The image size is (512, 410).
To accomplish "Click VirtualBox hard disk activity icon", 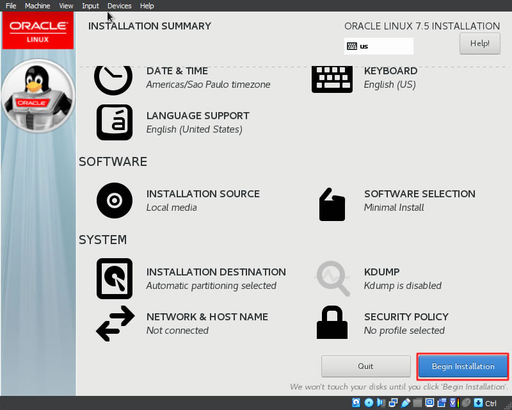I will 356,403.
